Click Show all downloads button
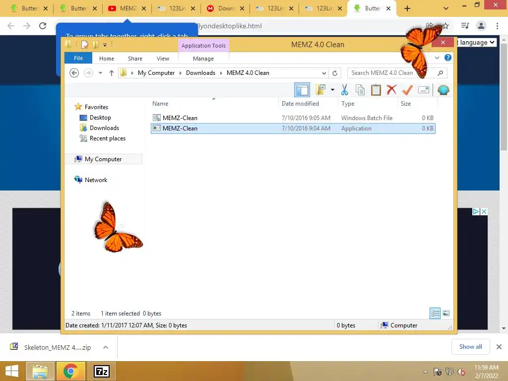This screenshot has width=508, height=381. pyautogui.click(x=470, y=347)
